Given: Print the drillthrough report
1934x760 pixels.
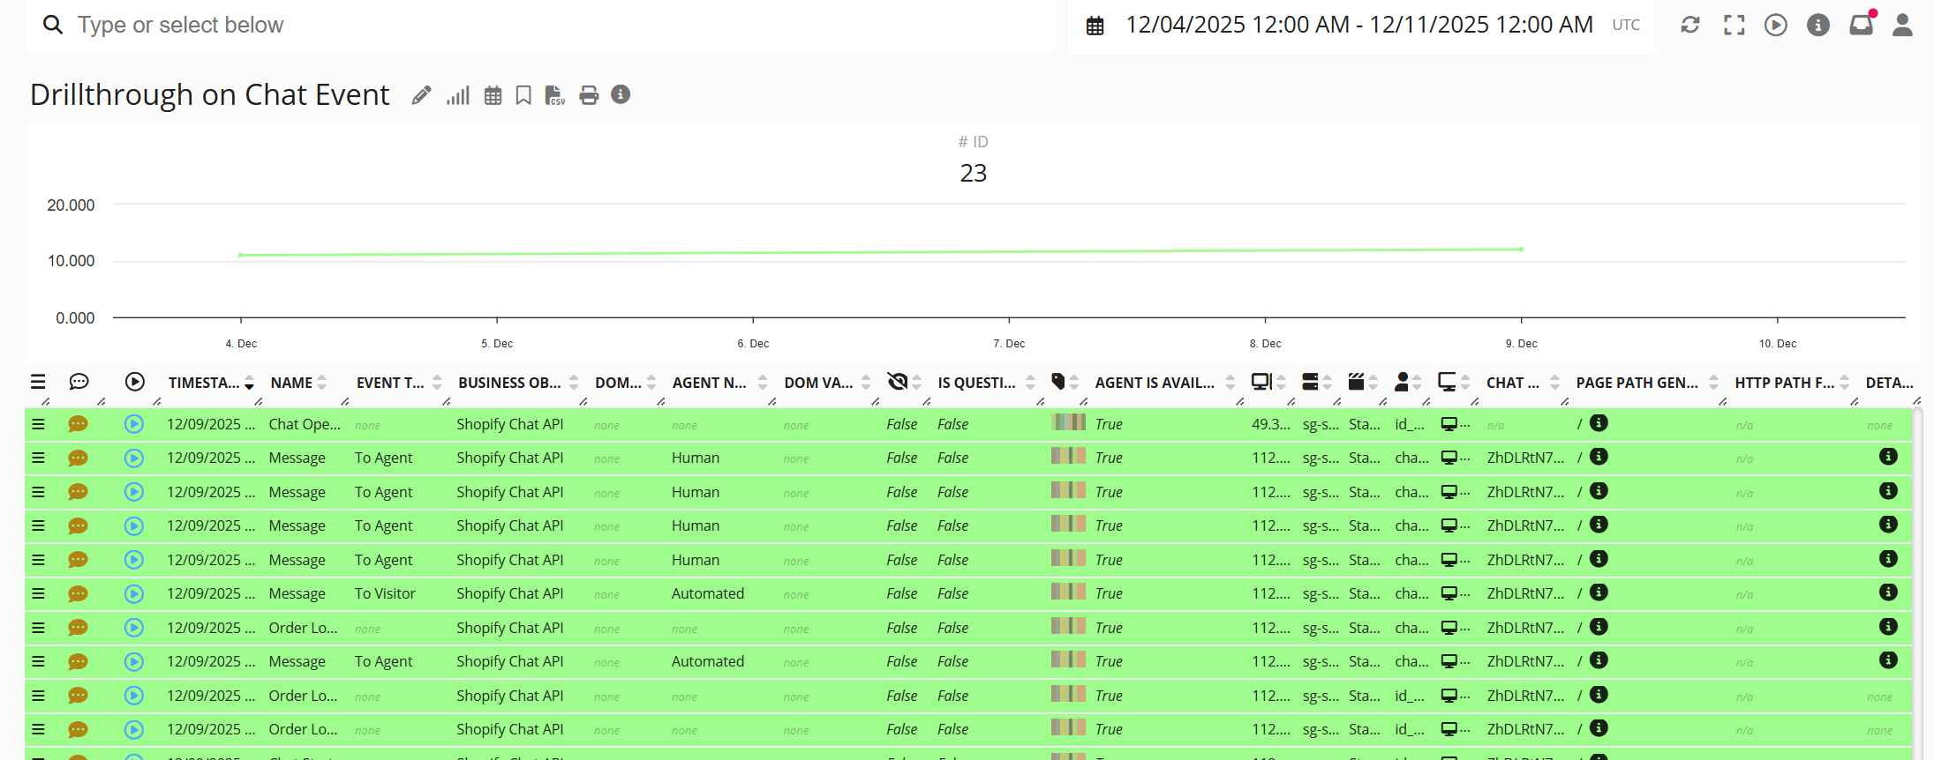Looking at the screenshot, I should 589,95.
